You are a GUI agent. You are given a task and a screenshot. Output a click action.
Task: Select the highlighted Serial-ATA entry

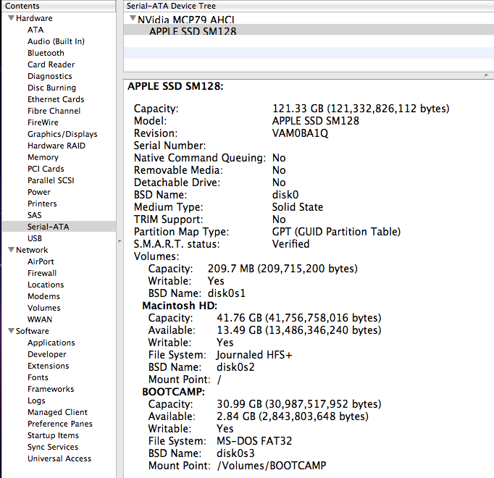59,227
